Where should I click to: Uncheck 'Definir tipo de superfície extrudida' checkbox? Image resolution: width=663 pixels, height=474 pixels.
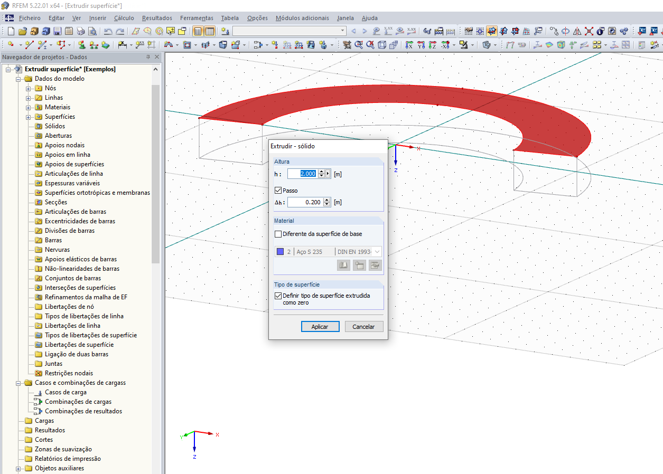click(278, 296)
